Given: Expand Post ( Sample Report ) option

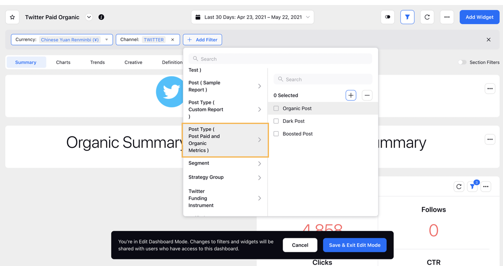Looking at the screenshot, I should coord(225,86).
